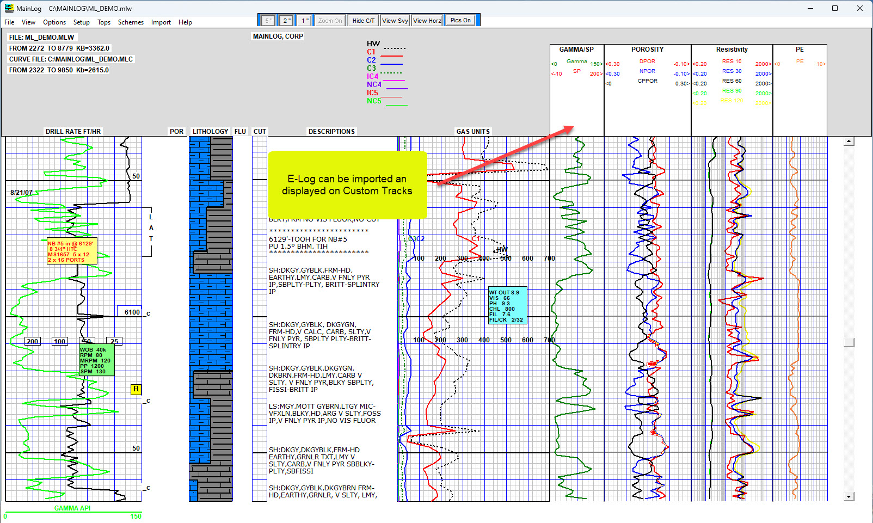The image size is (873, 523).
Task: Open the File menu
Action: click(9, 22)
